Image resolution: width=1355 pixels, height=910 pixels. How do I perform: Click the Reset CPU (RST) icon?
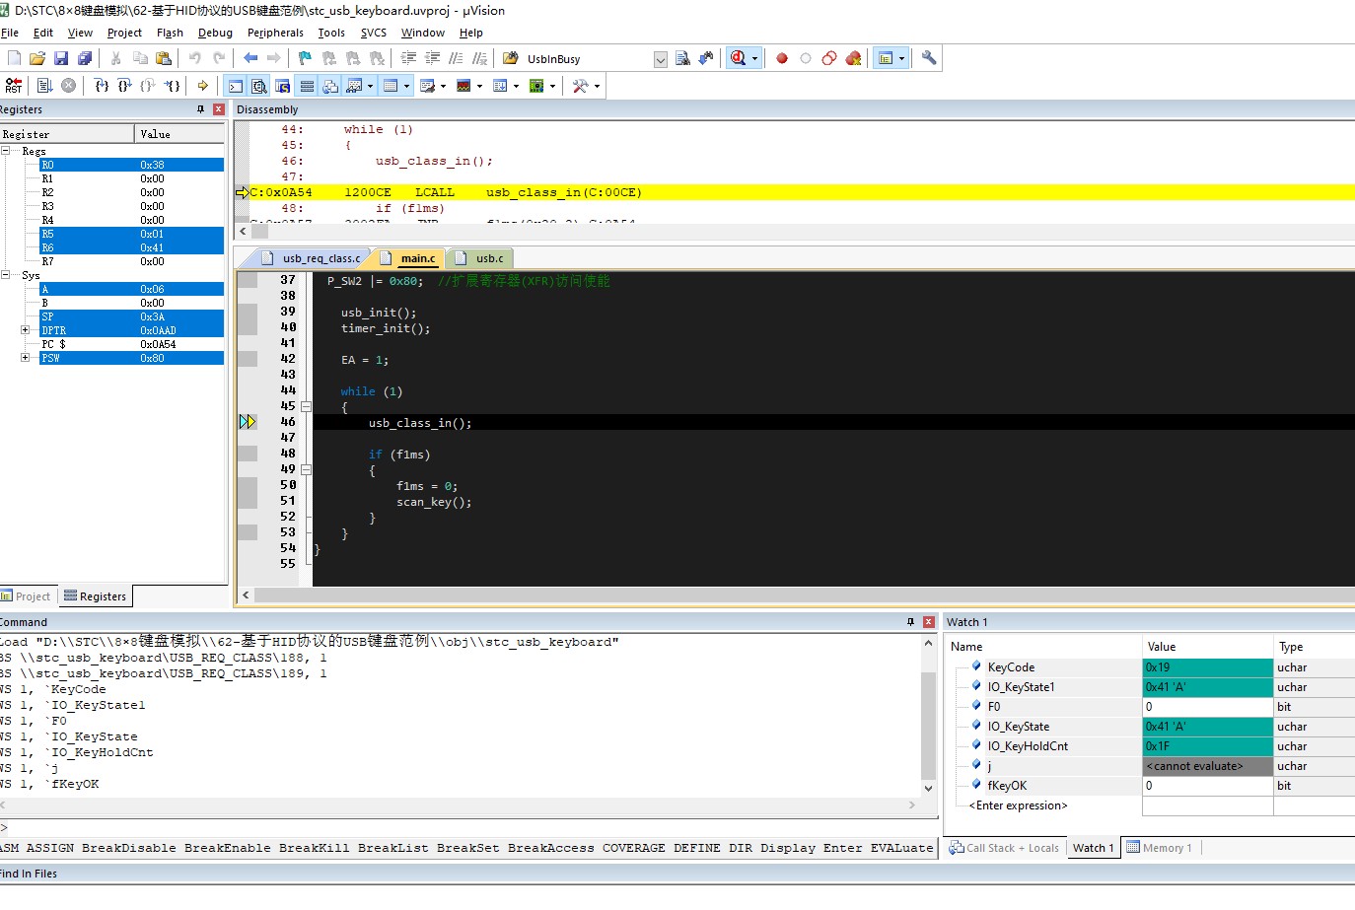(14, 86)
